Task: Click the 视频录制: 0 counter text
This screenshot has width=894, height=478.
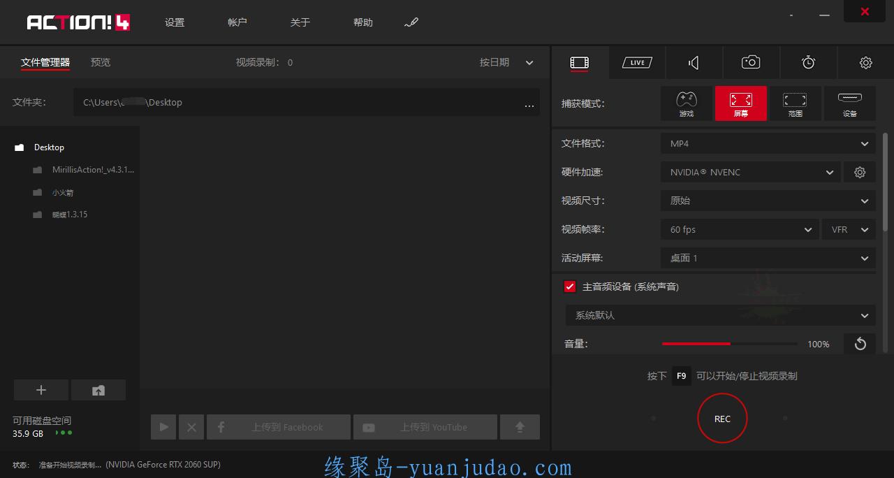Action: (264, 62)
